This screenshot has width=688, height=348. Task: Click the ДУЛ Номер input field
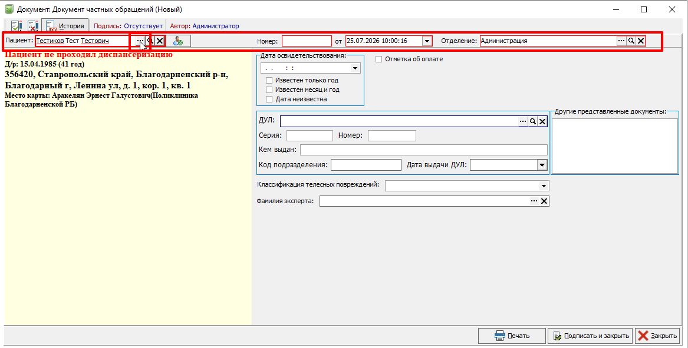[x=392, y=135]
